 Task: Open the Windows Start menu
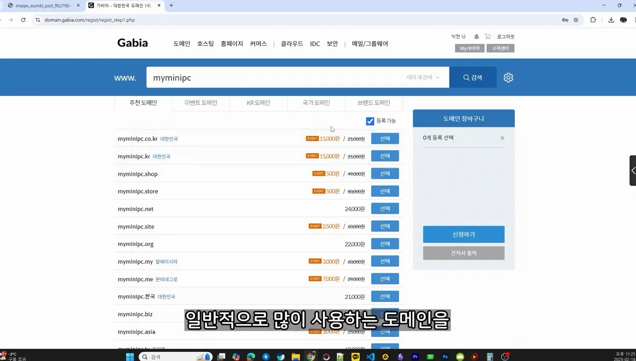tap(130, 356)
